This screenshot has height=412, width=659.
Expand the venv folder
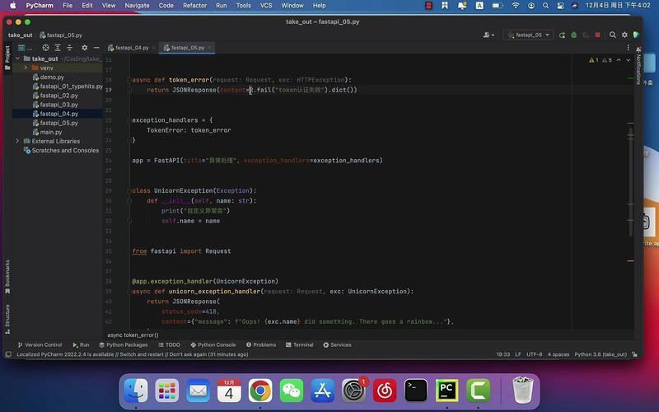26,68
